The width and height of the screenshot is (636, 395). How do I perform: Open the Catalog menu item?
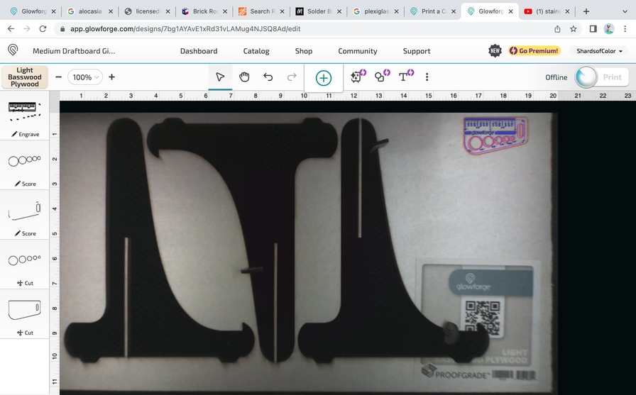coord(256,51)
